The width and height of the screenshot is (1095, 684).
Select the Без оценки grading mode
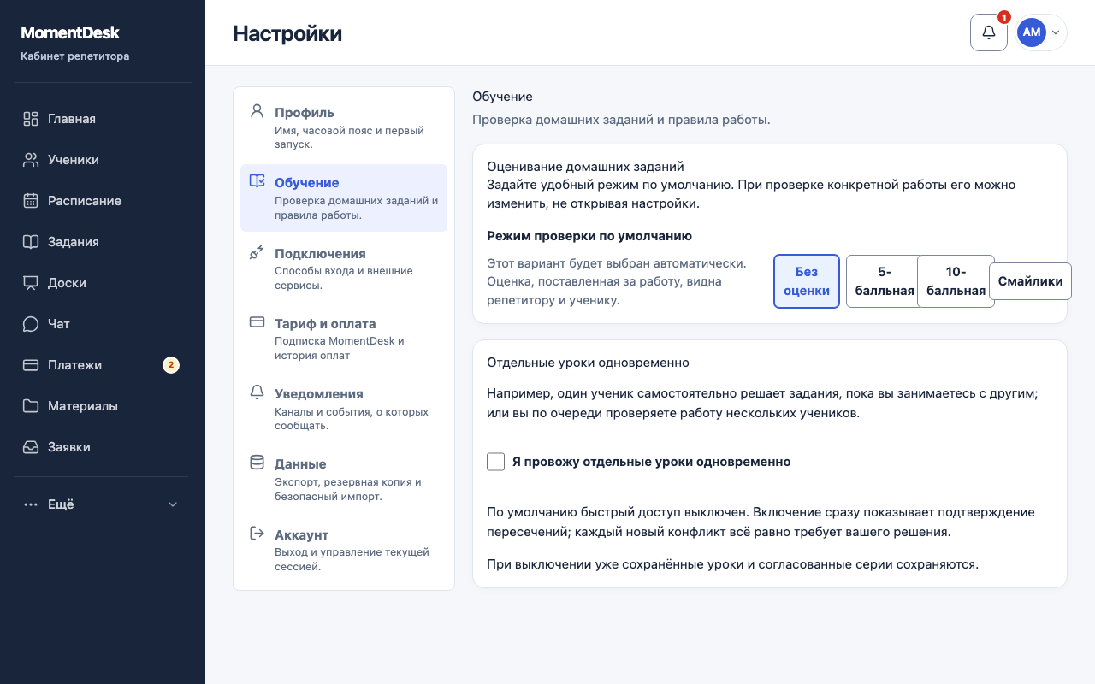coord(807,281)
